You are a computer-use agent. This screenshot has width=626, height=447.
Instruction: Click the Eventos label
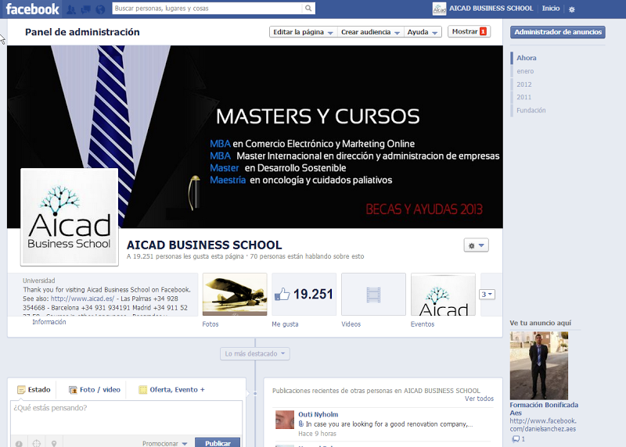[x=423, y=324]
